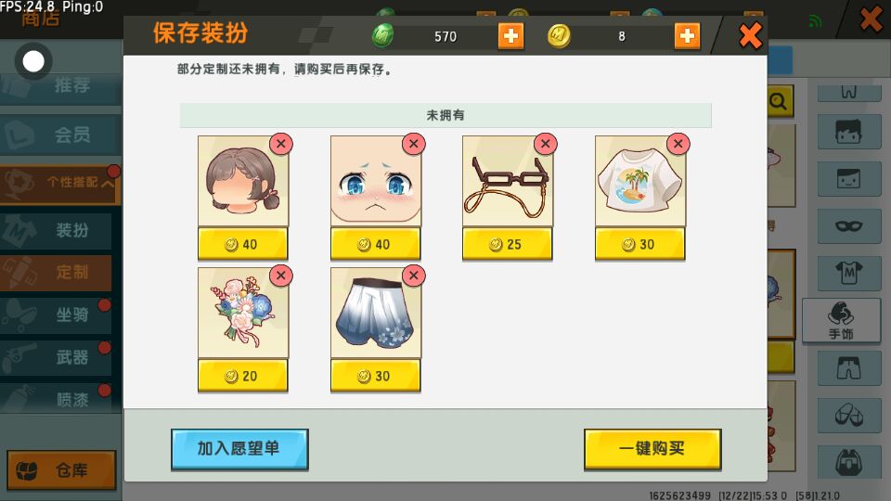891x501 pixels.
Task: Add gold coins with the plus button
Action: (687, 36)
